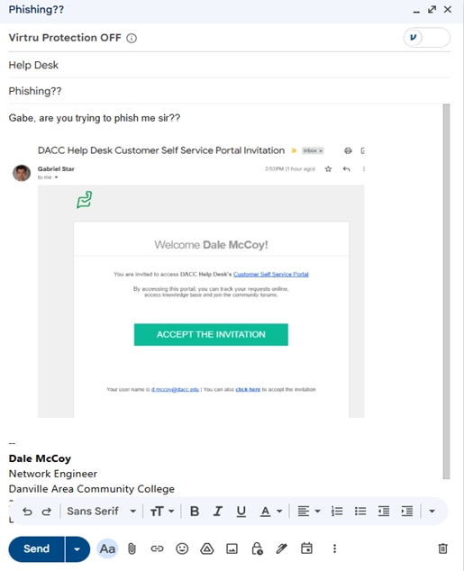Open the text color picker

click(x=271, y=512)
